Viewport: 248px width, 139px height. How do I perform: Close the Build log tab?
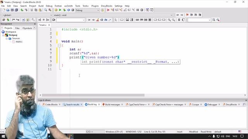(99, 105)
